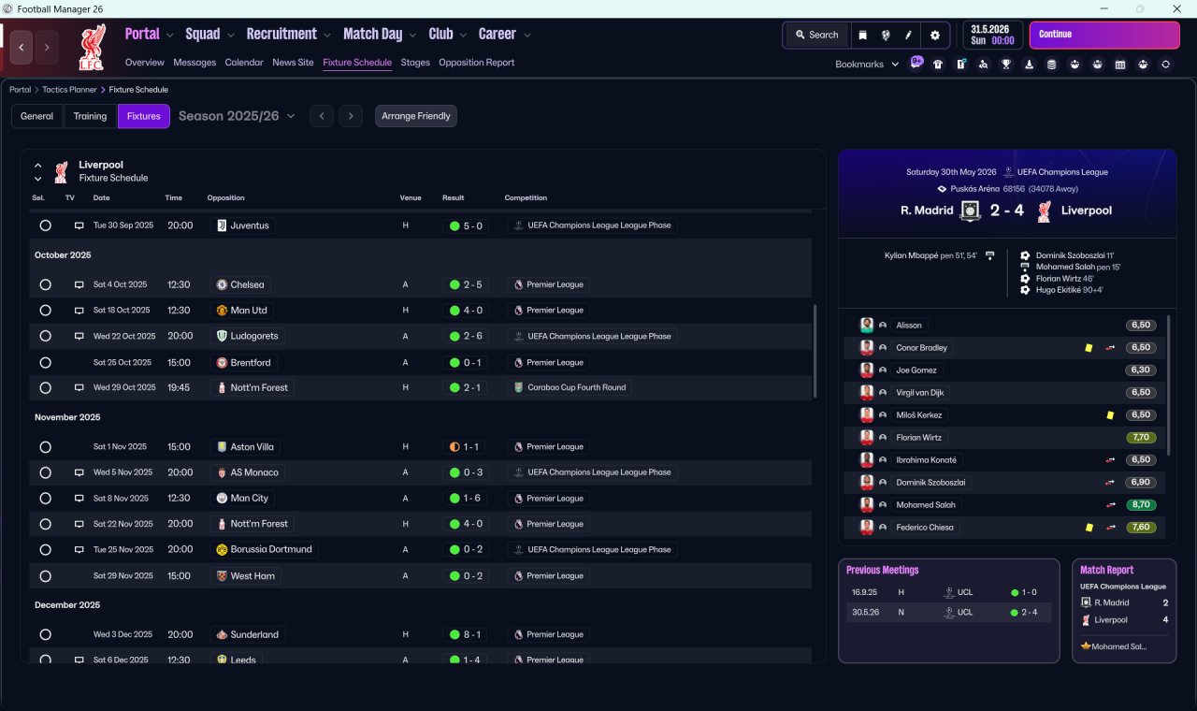Screen dimensions: 1197x711
Task: Open the Overview submenu item
Action: [145, 63]
